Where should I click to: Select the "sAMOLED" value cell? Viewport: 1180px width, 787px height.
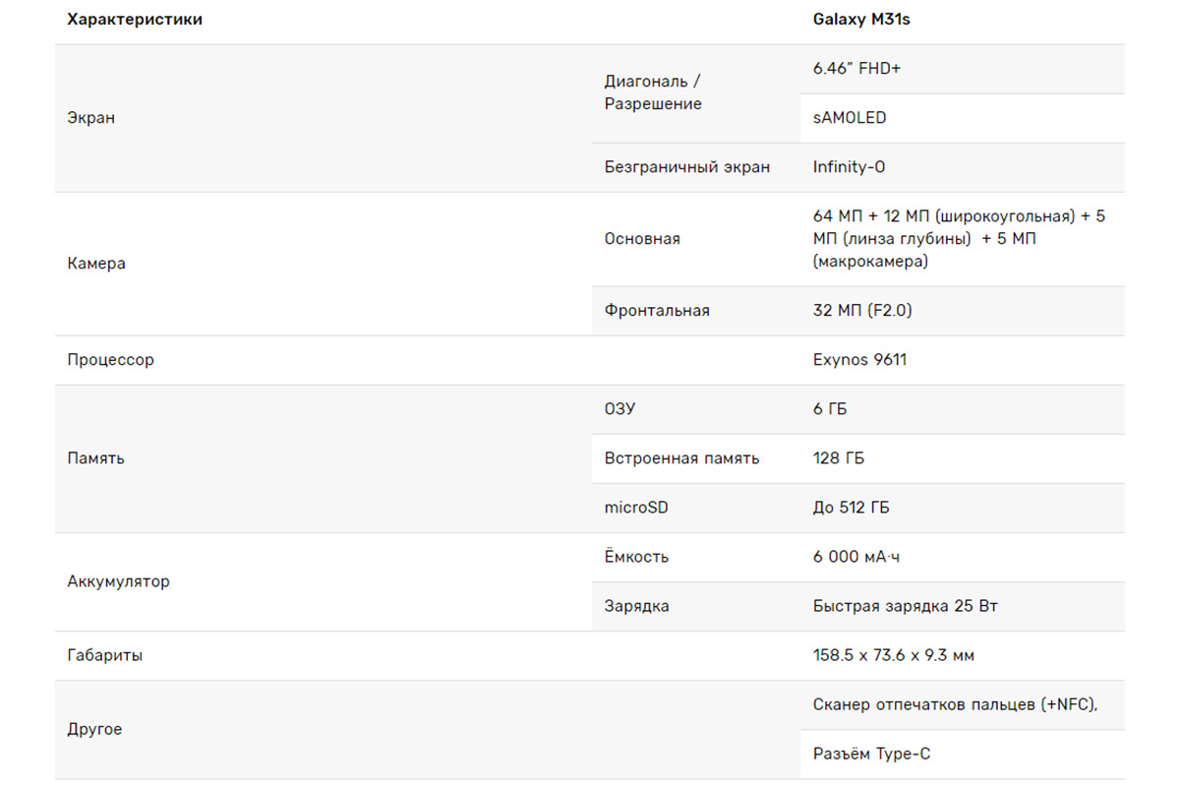click(850, 118)
